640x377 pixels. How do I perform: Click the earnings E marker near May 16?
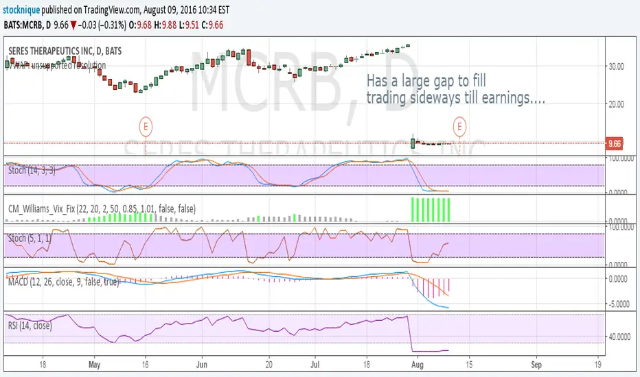point(146,127)
